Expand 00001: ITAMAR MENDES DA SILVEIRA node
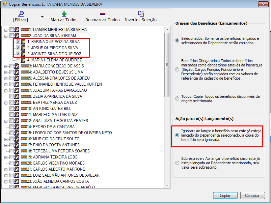Screen dimensions: 271x203 pyautogui.click(x=6, y=30)
